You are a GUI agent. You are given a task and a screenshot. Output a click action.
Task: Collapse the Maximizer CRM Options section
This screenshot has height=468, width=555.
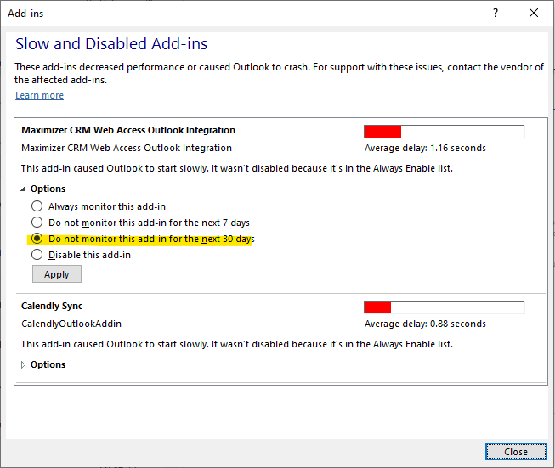coord(23,189)
